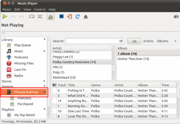The width and height of the screenshot is (180, 124).
Task: Open Last.fm in sidebar
Action: click(x=20, y=70)
